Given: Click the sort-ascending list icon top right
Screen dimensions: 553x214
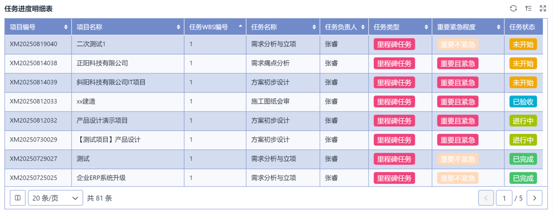Looking at the screenshot, I should (x=528, y=8).
